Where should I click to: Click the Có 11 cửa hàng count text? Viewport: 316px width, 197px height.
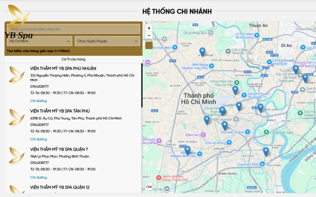click(73, 59)
